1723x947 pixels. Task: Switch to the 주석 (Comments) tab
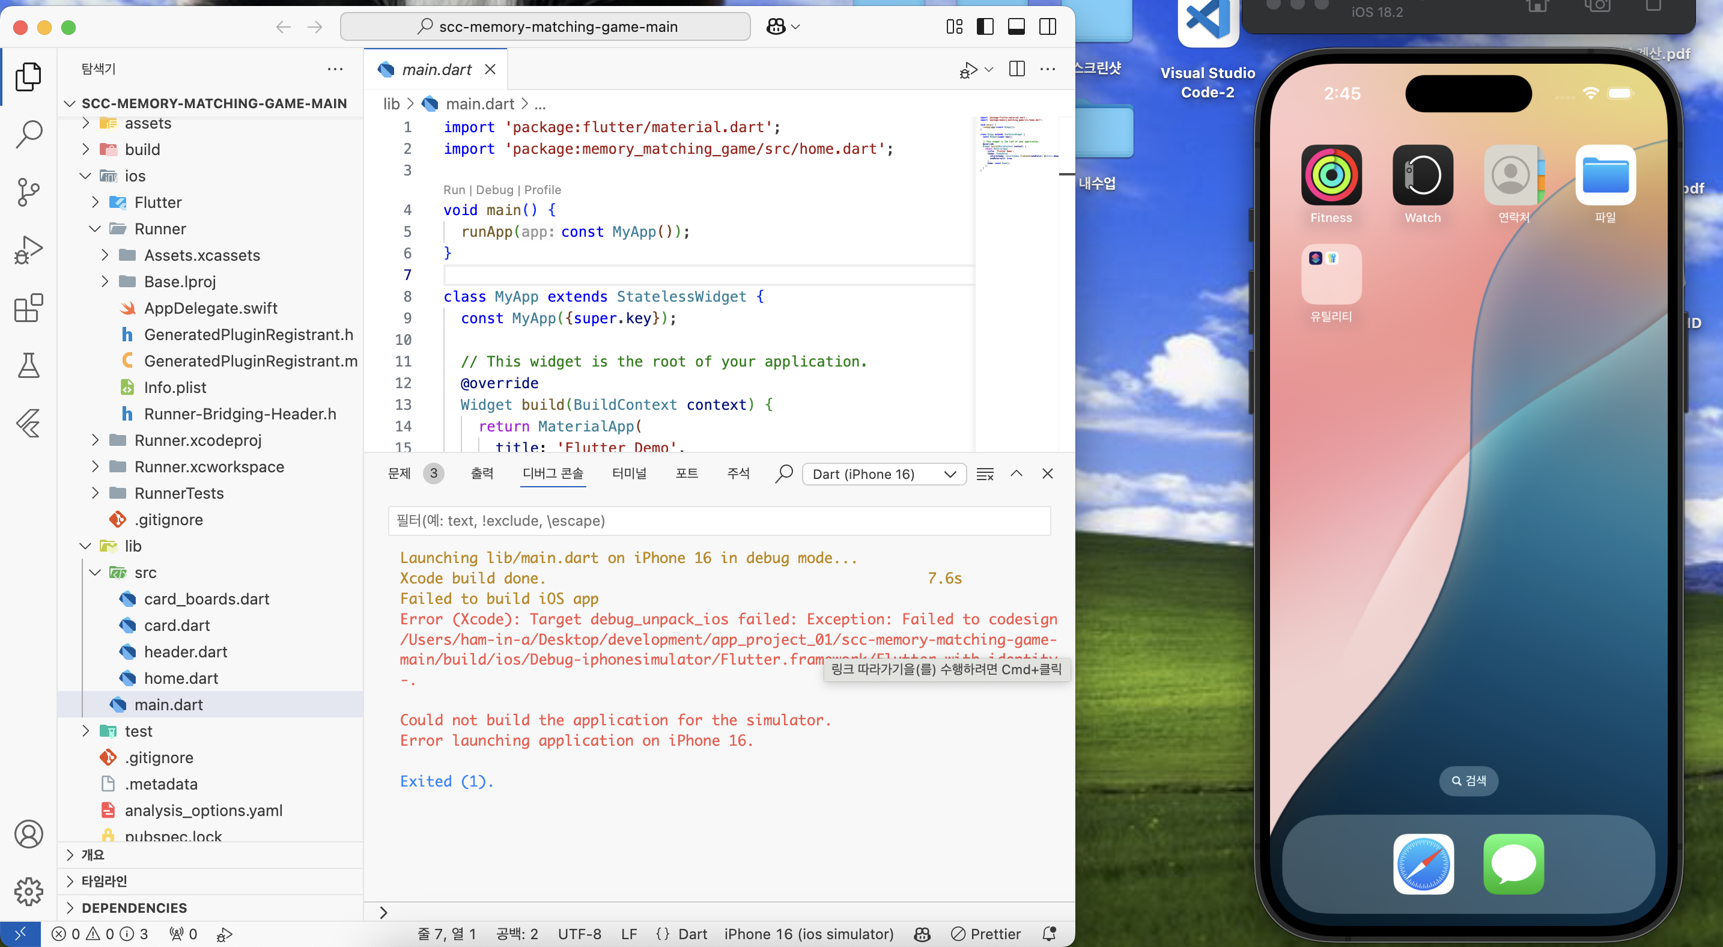[738, 473]
